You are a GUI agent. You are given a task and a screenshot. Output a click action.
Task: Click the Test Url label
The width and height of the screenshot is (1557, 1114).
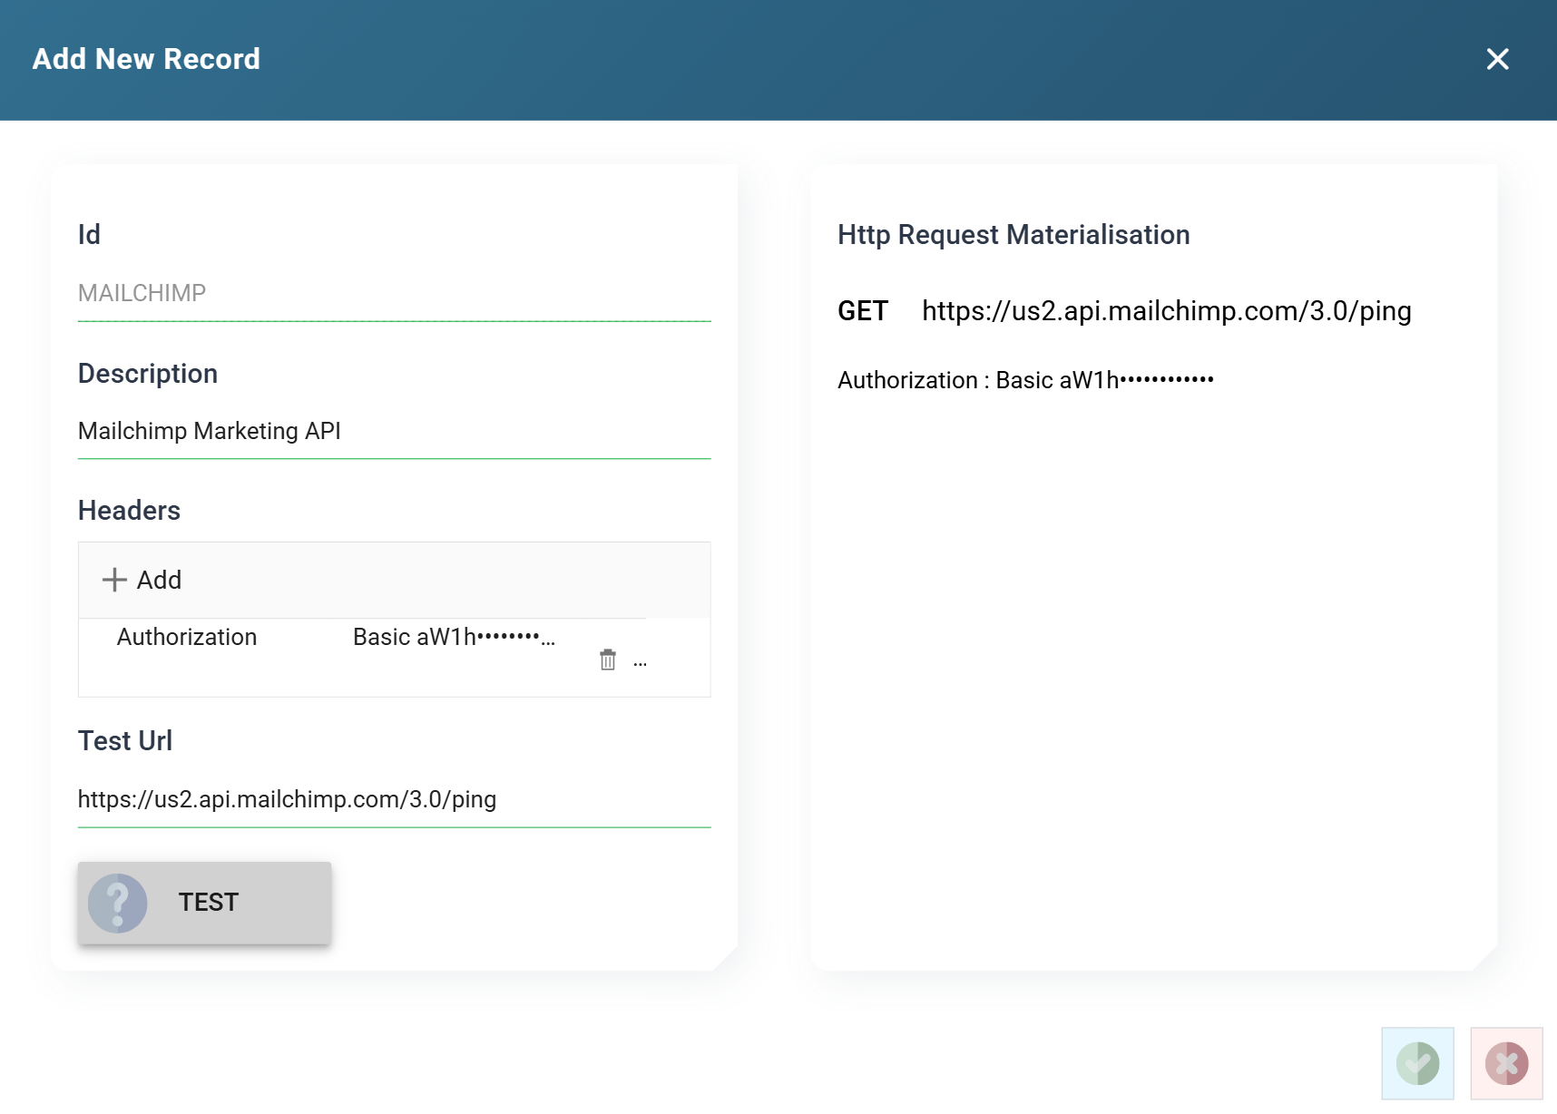tap(125, 741)
